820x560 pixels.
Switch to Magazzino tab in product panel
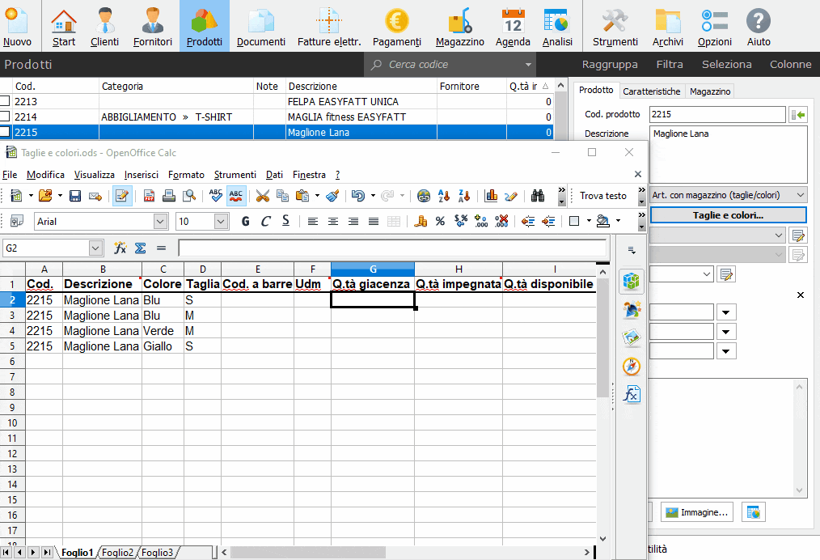[x=710, y=91]
